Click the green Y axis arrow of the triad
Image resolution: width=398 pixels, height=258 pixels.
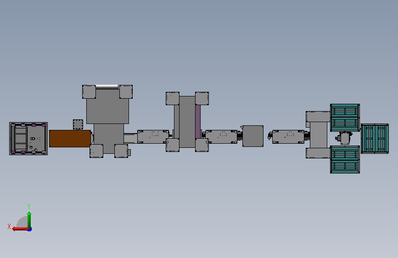tap(29, 219)
